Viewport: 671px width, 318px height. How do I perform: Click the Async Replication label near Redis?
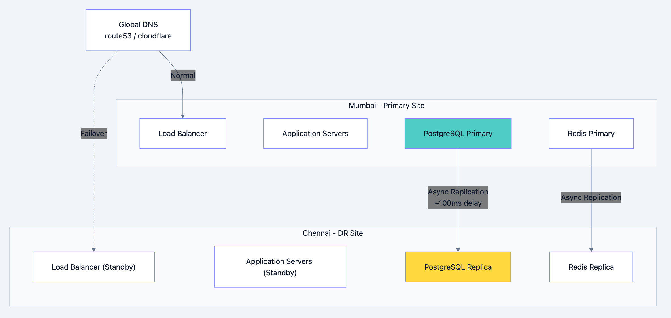[x=591, y=197]
